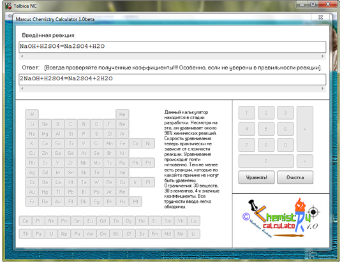This screenshot has width=342, height=262.
Task: Click right arrow of reaction field scrollbar
Action: coord(323,56)
